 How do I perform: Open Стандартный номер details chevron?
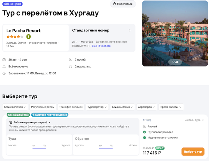point(130,30)
